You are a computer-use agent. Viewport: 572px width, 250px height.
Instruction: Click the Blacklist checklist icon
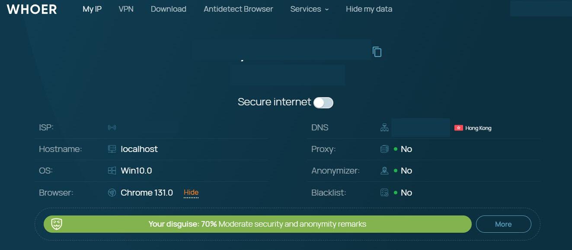pos(384,193)
